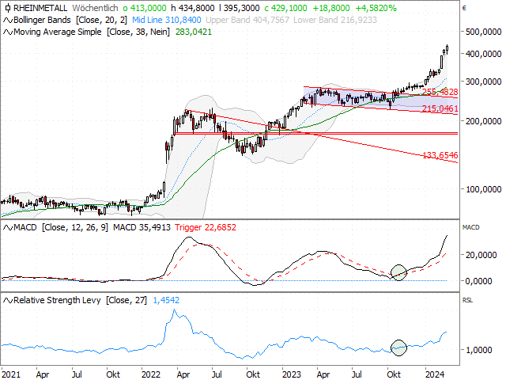Click the candlestick icon beside RHEINMETALL
The width and height of the screenshot is (506, 380).
pyautogui.click(x=8, y=8)
